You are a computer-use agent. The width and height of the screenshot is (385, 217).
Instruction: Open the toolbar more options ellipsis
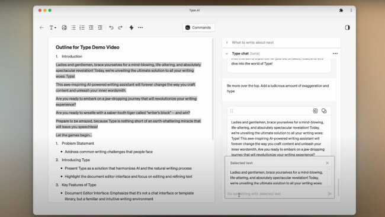tap(140, 27)
